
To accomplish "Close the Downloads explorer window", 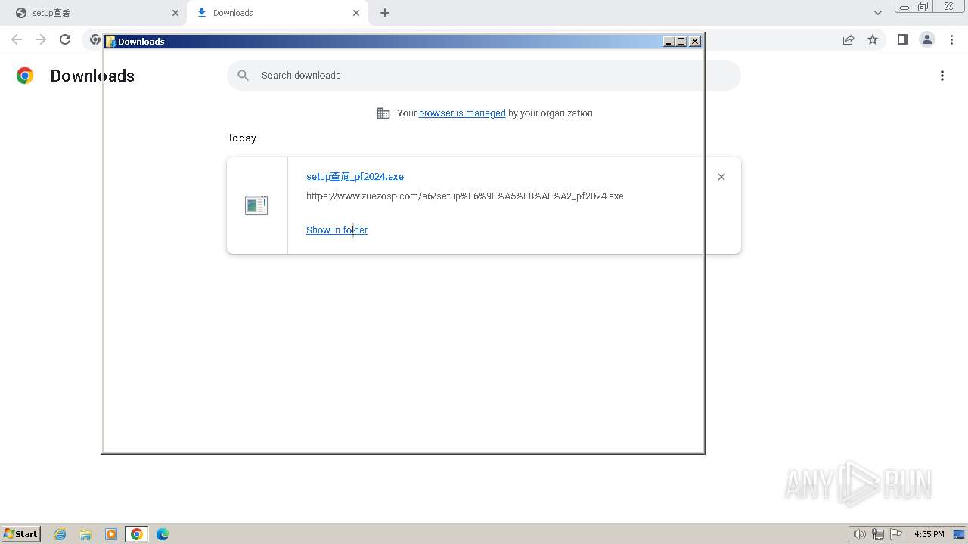I will [695, 42].
